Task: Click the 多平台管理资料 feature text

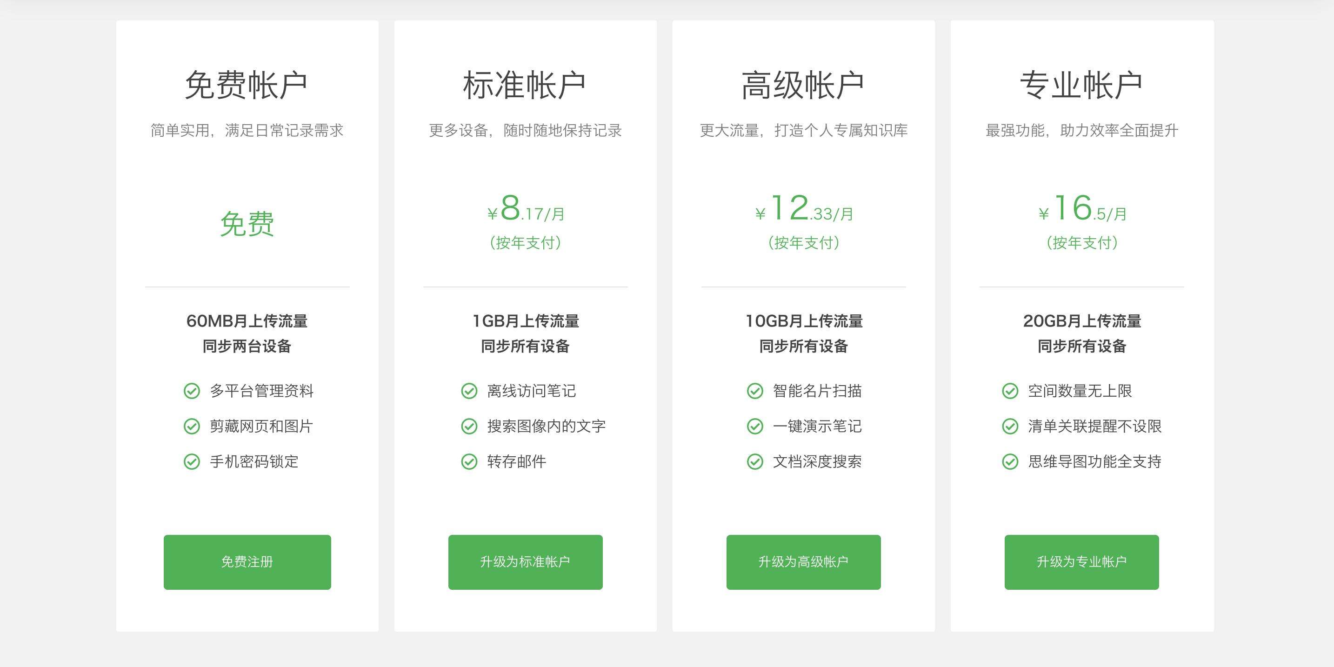Action: click(261, 391)
